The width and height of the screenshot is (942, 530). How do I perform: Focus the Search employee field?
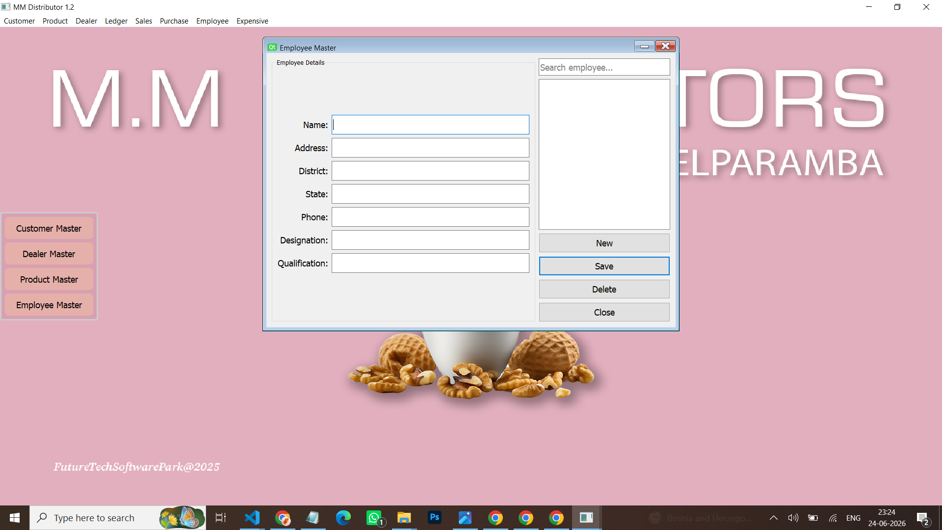coord(604,67)
